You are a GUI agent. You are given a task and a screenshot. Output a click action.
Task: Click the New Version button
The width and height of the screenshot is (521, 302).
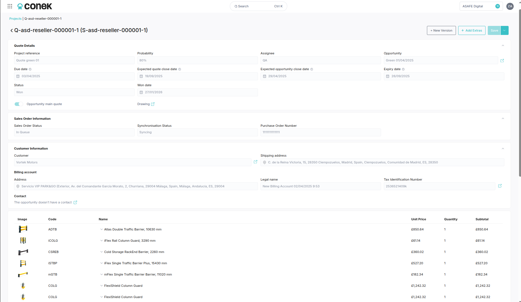(x=441, y=30)
